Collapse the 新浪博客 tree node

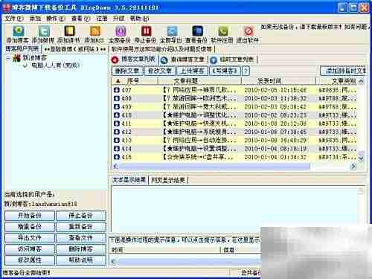[x=8, y=58]
